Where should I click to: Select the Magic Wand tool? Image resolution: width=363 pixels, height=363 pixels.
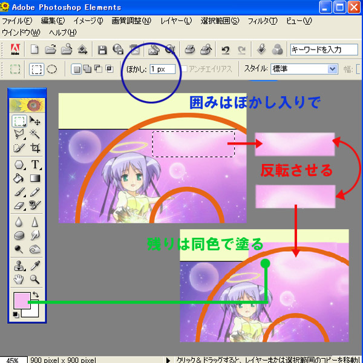[x=34, y=134]
